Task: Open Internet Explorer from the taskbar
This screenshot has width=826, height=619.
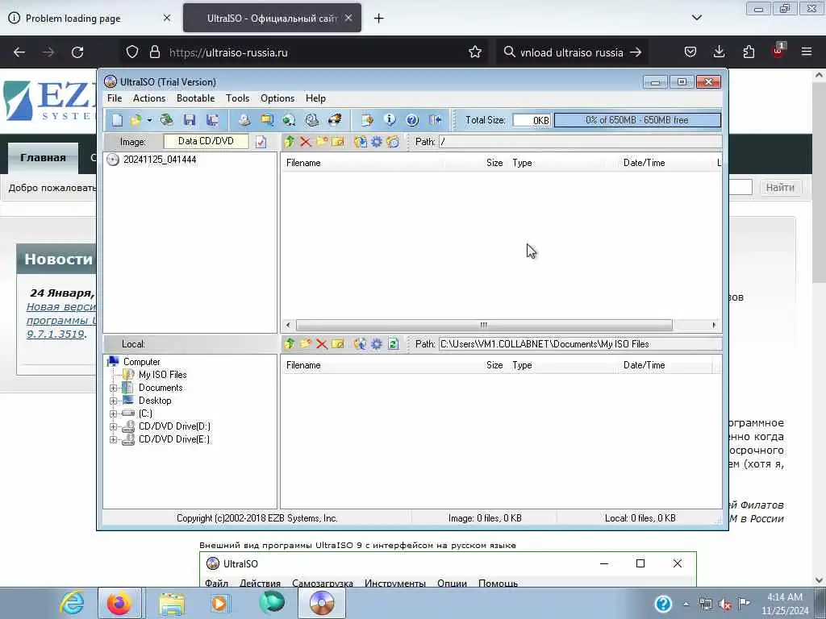Action: point(72,603)
